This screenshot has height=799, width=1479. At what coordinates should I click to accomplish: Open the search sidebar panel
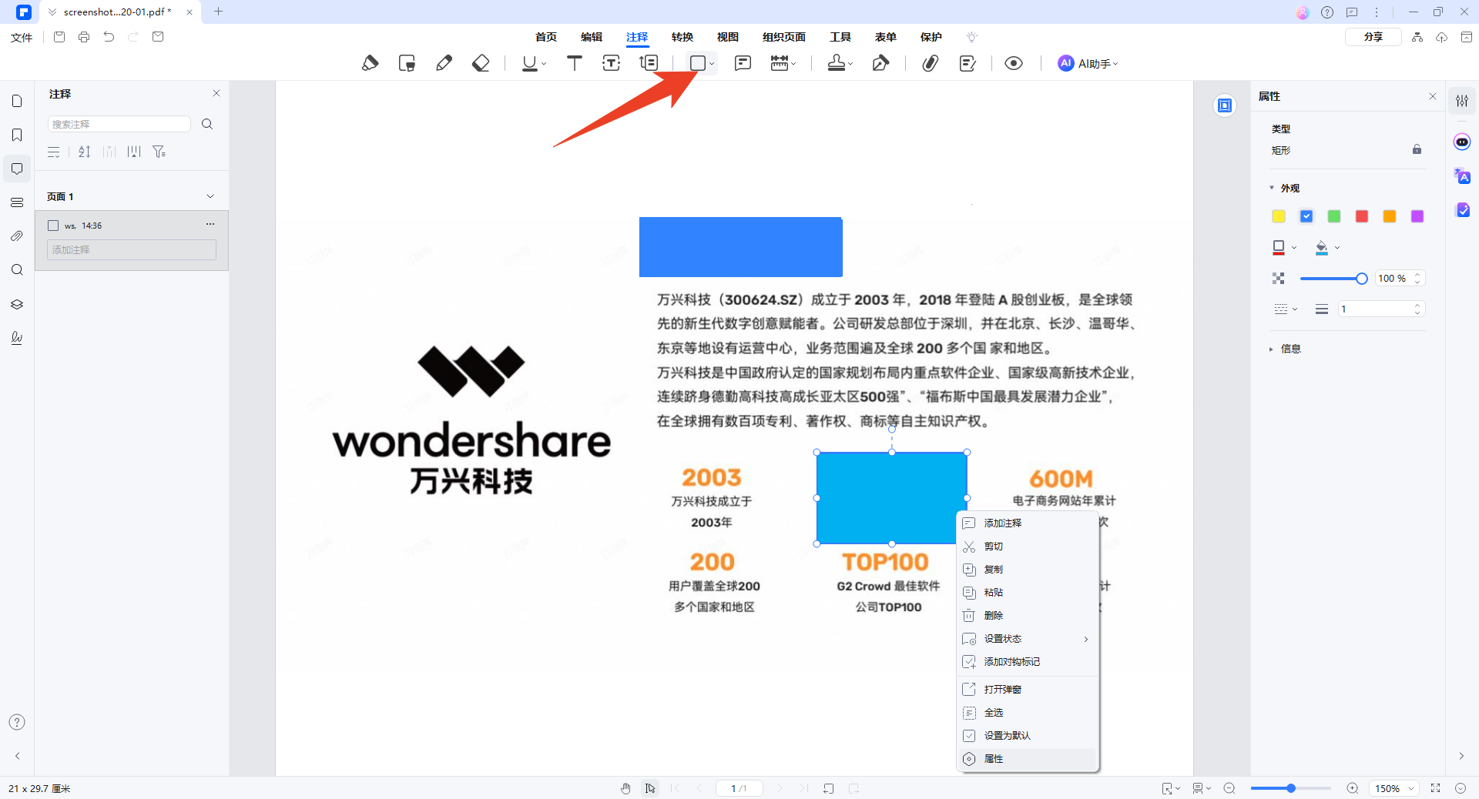click(17, 270)
